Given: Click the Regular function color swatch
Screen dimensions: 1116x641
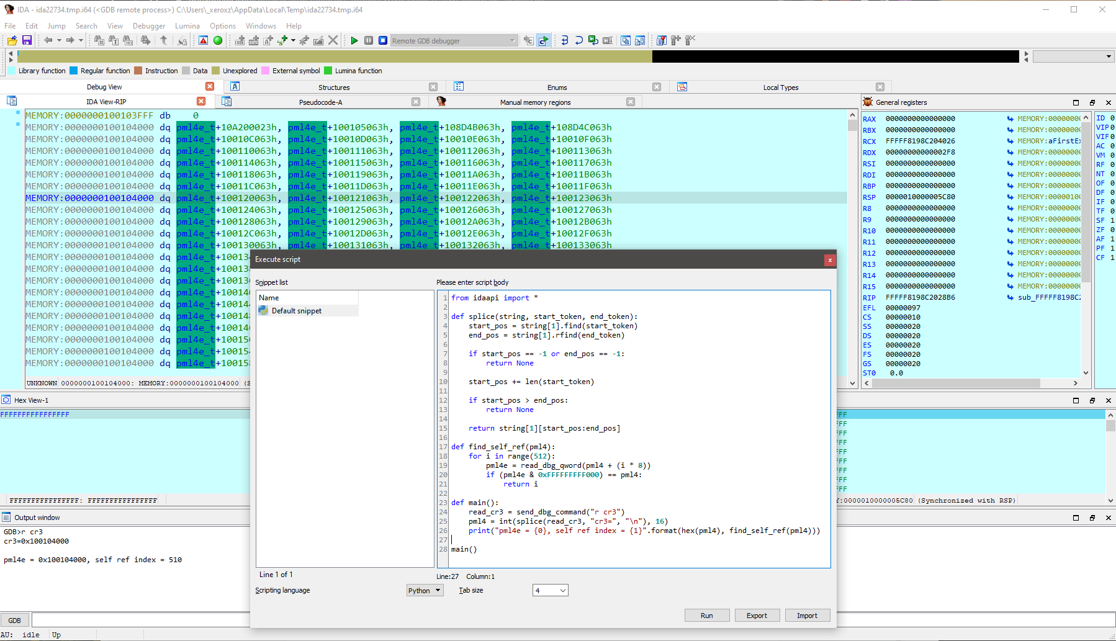Looking at the screenshot, I should pyautogui.click(x=74, y=71).
